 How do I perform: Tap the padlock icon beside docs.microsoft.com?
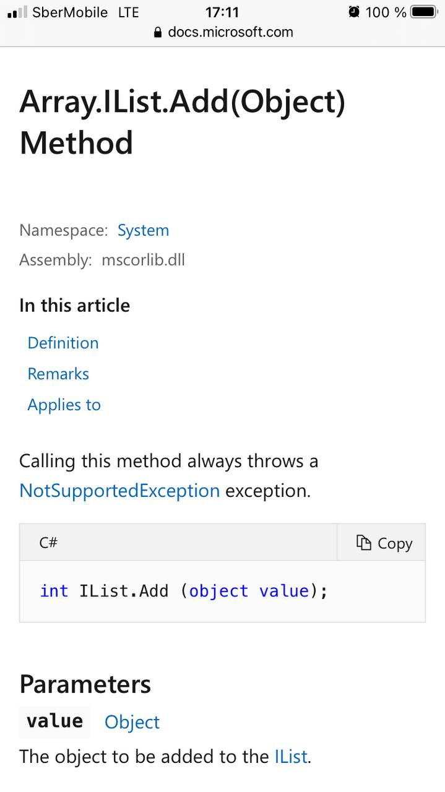158,32
